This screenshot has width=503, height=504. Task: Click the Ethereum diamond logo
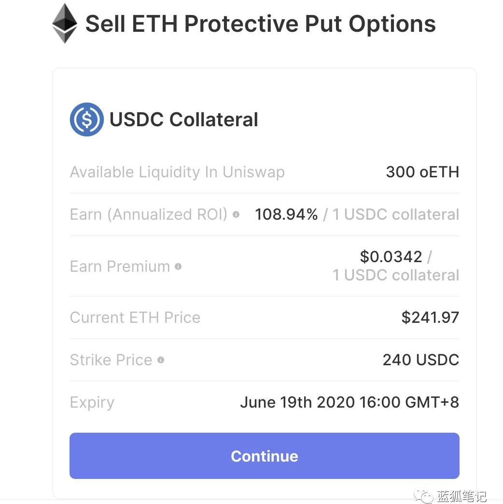(x=65, y=23)
